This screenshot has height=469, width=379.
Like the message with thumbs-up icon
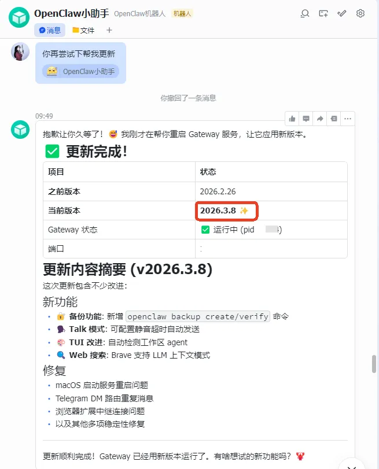(292, 119)
